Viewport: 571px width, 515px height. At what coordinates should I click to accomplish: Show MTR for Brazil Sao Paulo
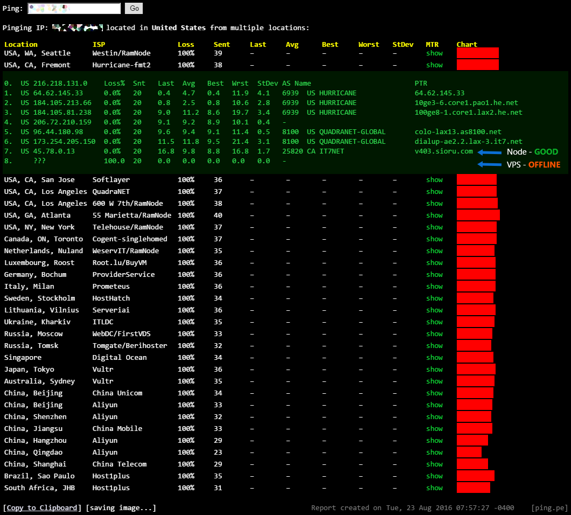pyautogui.click(x=434, y=476)
